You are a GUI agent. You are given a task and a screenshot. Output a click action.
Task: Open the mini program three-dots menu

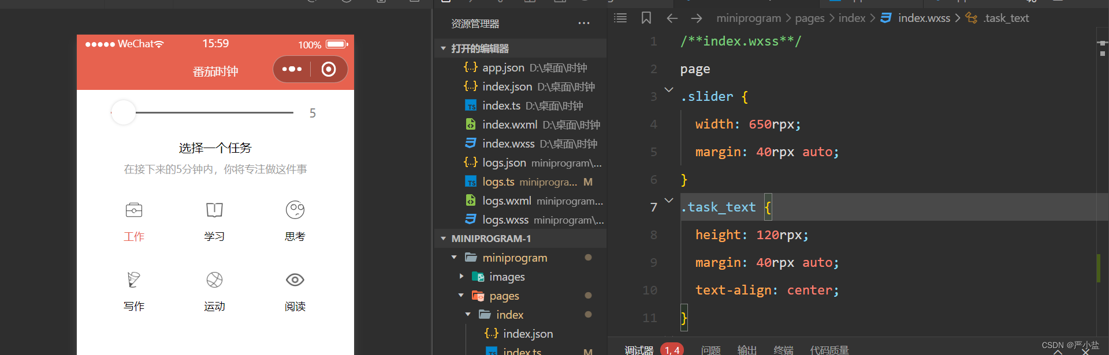click(x=292, y=69)
